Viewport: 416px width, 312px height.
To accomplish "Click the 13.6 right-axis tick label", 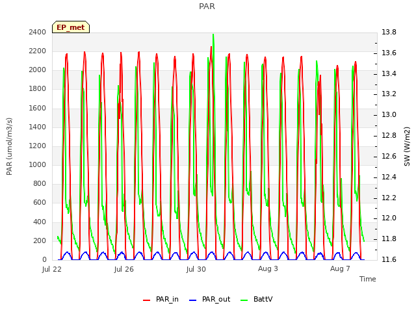I will click(x=389, y=53).
